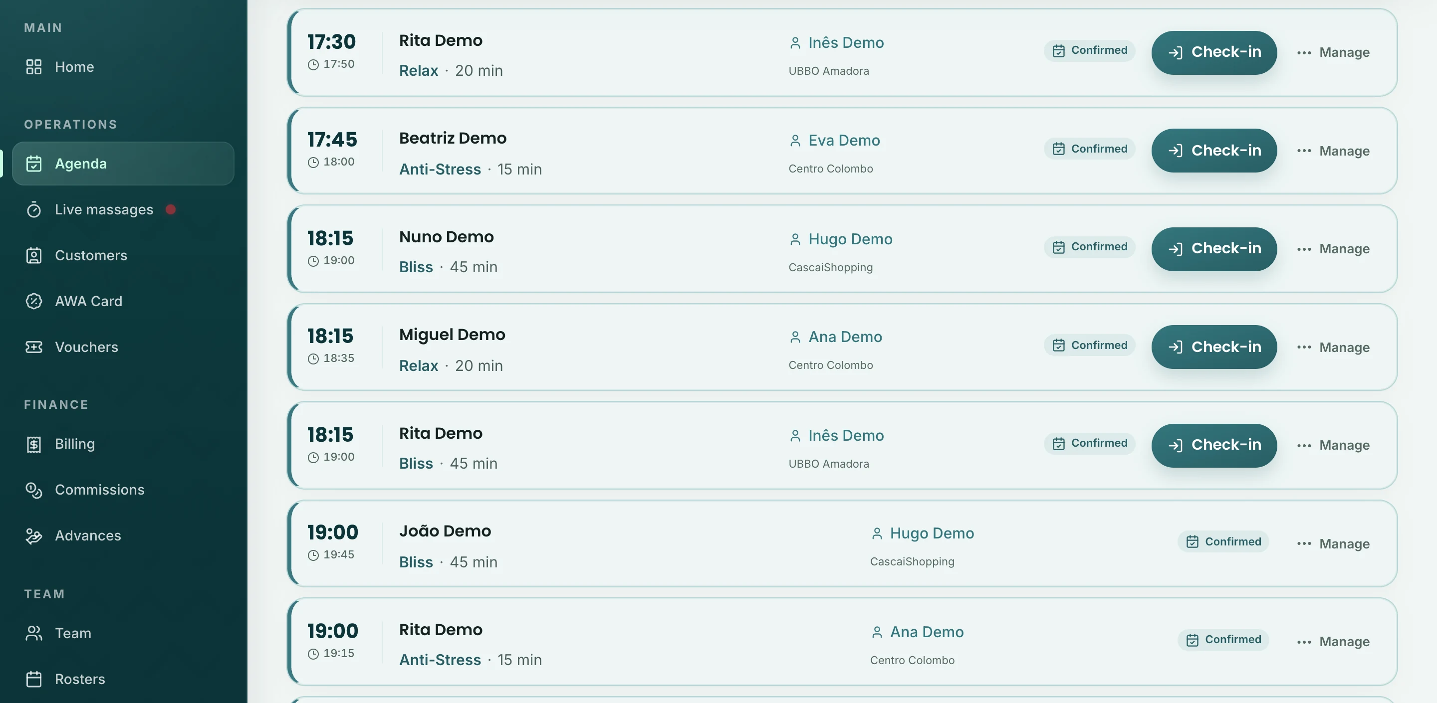Click the Customers badge icon
The width and height of the screenshot is (1437, 703).
[x=33, y=255]
